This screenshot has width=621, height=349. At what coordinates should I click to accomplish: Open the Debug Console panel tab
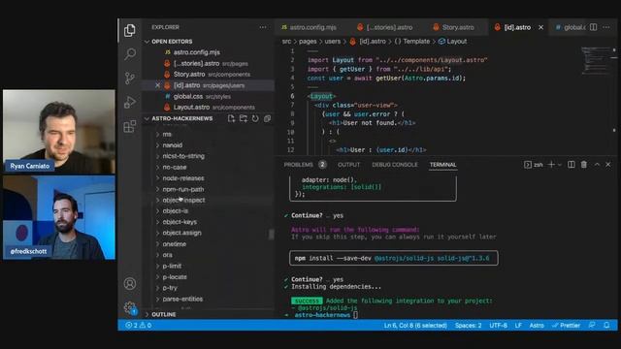tap(395, 165)
